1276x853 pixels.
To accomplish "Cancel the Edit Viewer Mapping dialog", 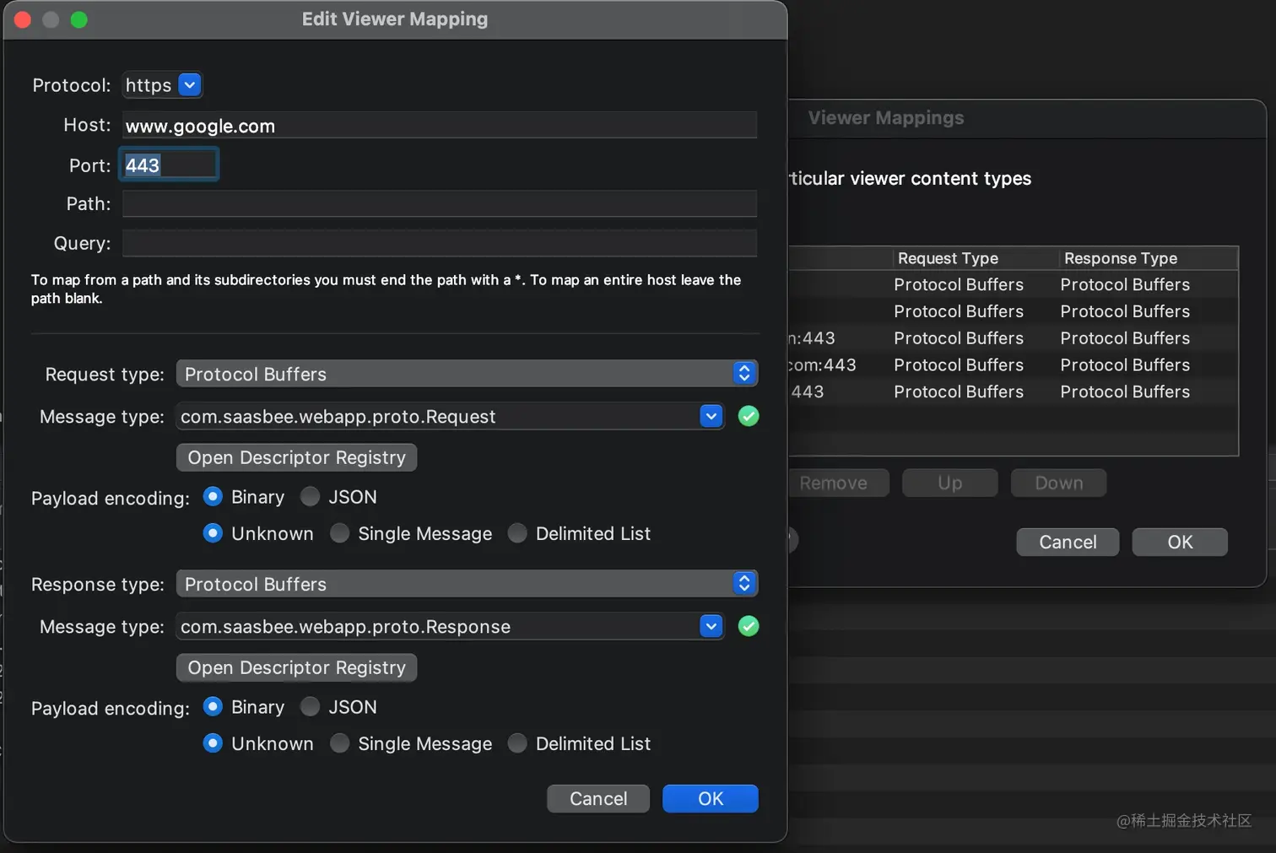I will (597, 798).
